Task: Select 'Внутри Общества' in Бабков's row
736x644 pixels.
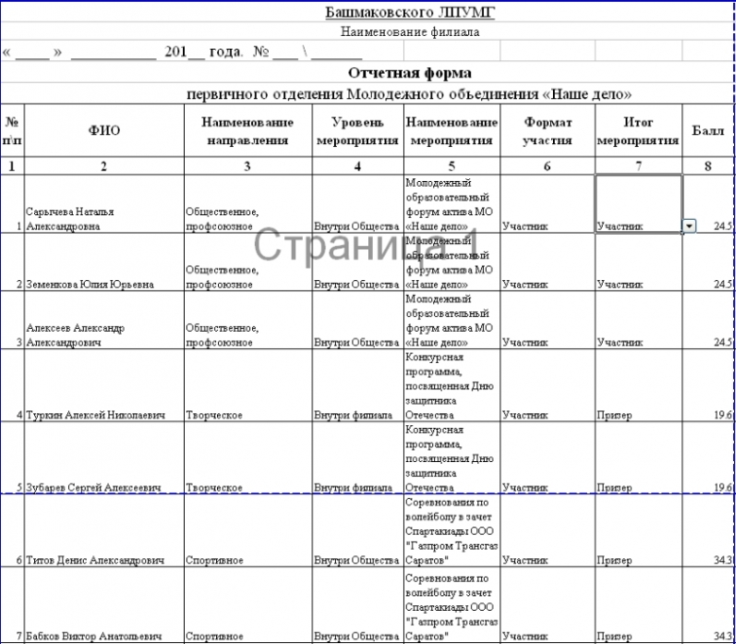Action: [358, 605]
